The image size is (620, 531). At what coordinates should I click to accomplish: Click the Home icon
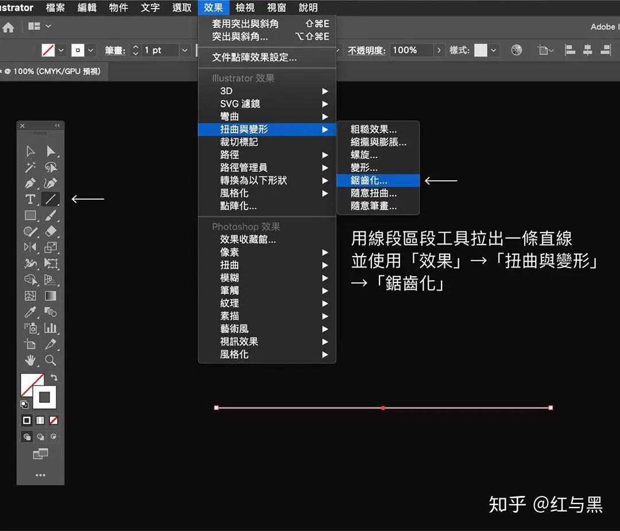pos(9,27)
